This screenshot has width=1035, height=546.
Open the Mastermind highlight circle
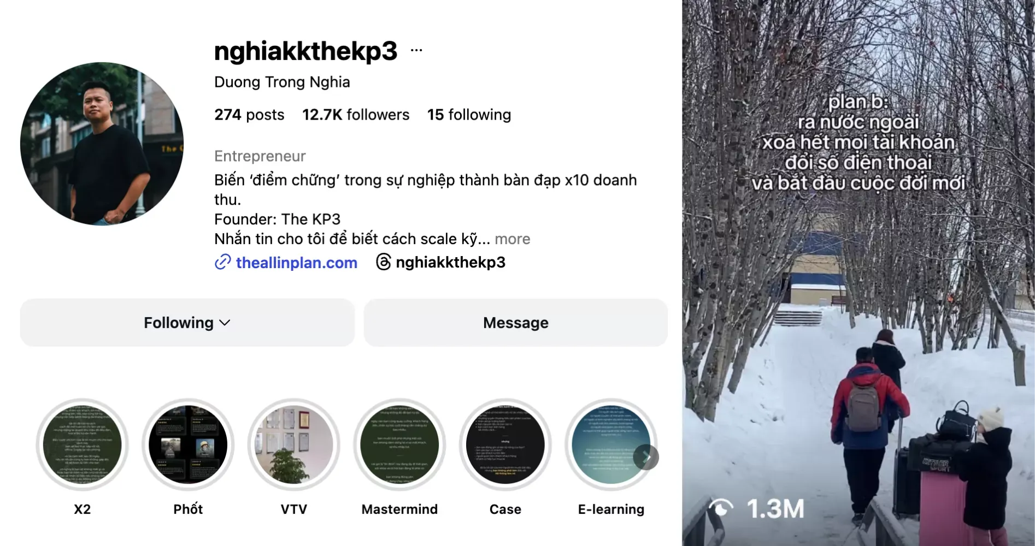click(399, 444)
